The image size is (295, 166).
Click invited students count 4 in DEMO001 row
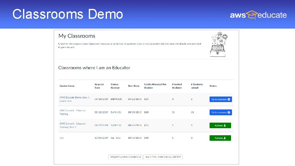pyautogui.click(x=173, y=99)
